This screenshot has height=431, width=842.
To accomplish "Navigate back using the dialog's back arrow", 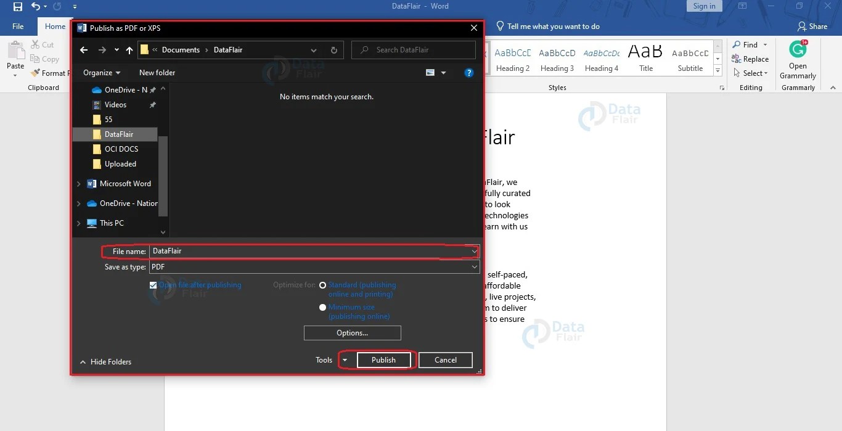I will pos(84,50).
